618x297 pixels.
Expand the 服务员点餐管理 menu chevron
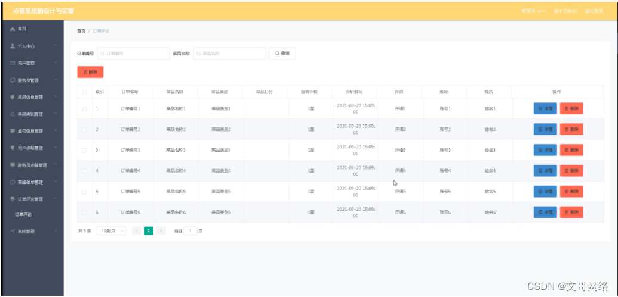click(56, 165)
